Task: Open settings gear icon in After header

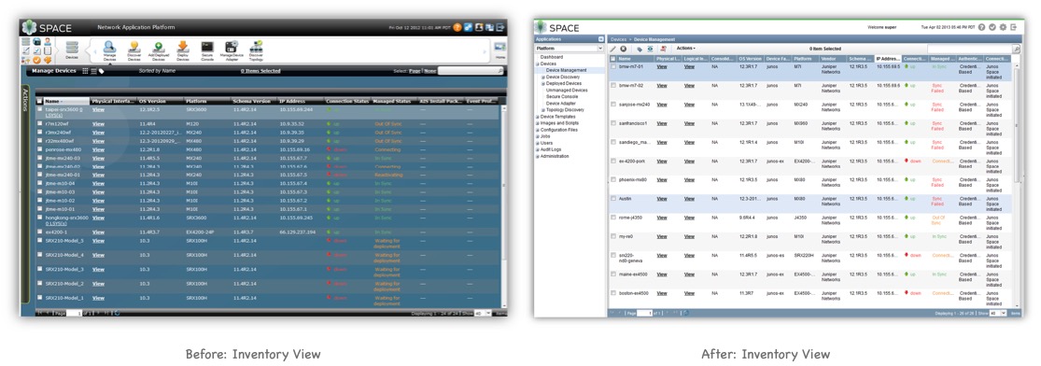Action: 1003,28
